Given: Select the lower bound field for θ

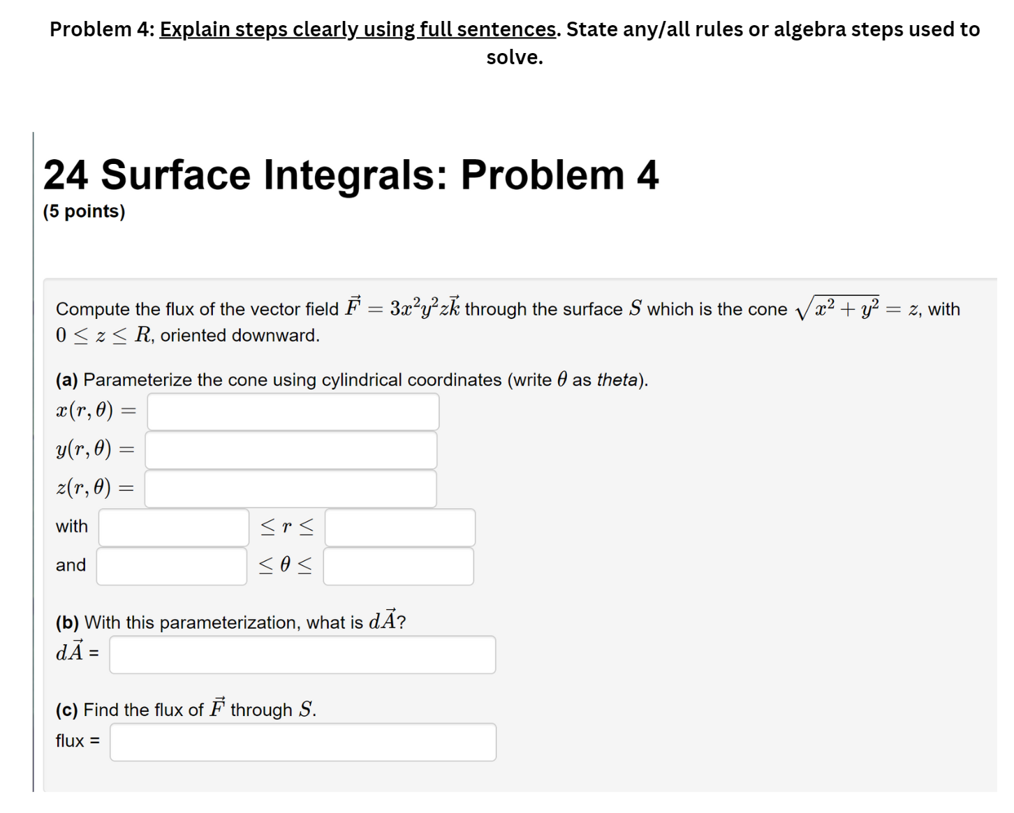Looking at the screenshot, I should click(170, 566).
